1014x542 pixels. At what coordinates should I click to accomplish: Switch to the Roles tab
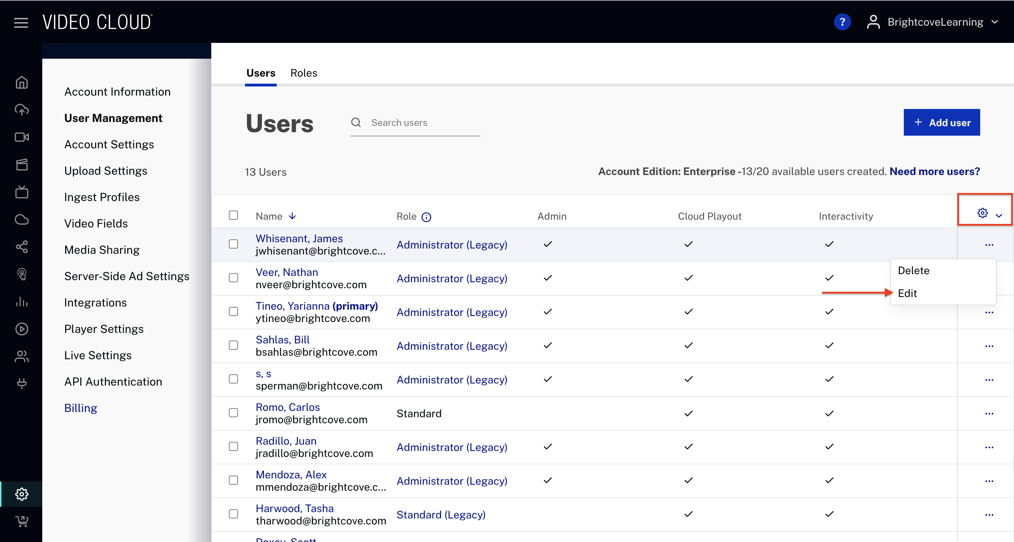[x=303, y=73]
